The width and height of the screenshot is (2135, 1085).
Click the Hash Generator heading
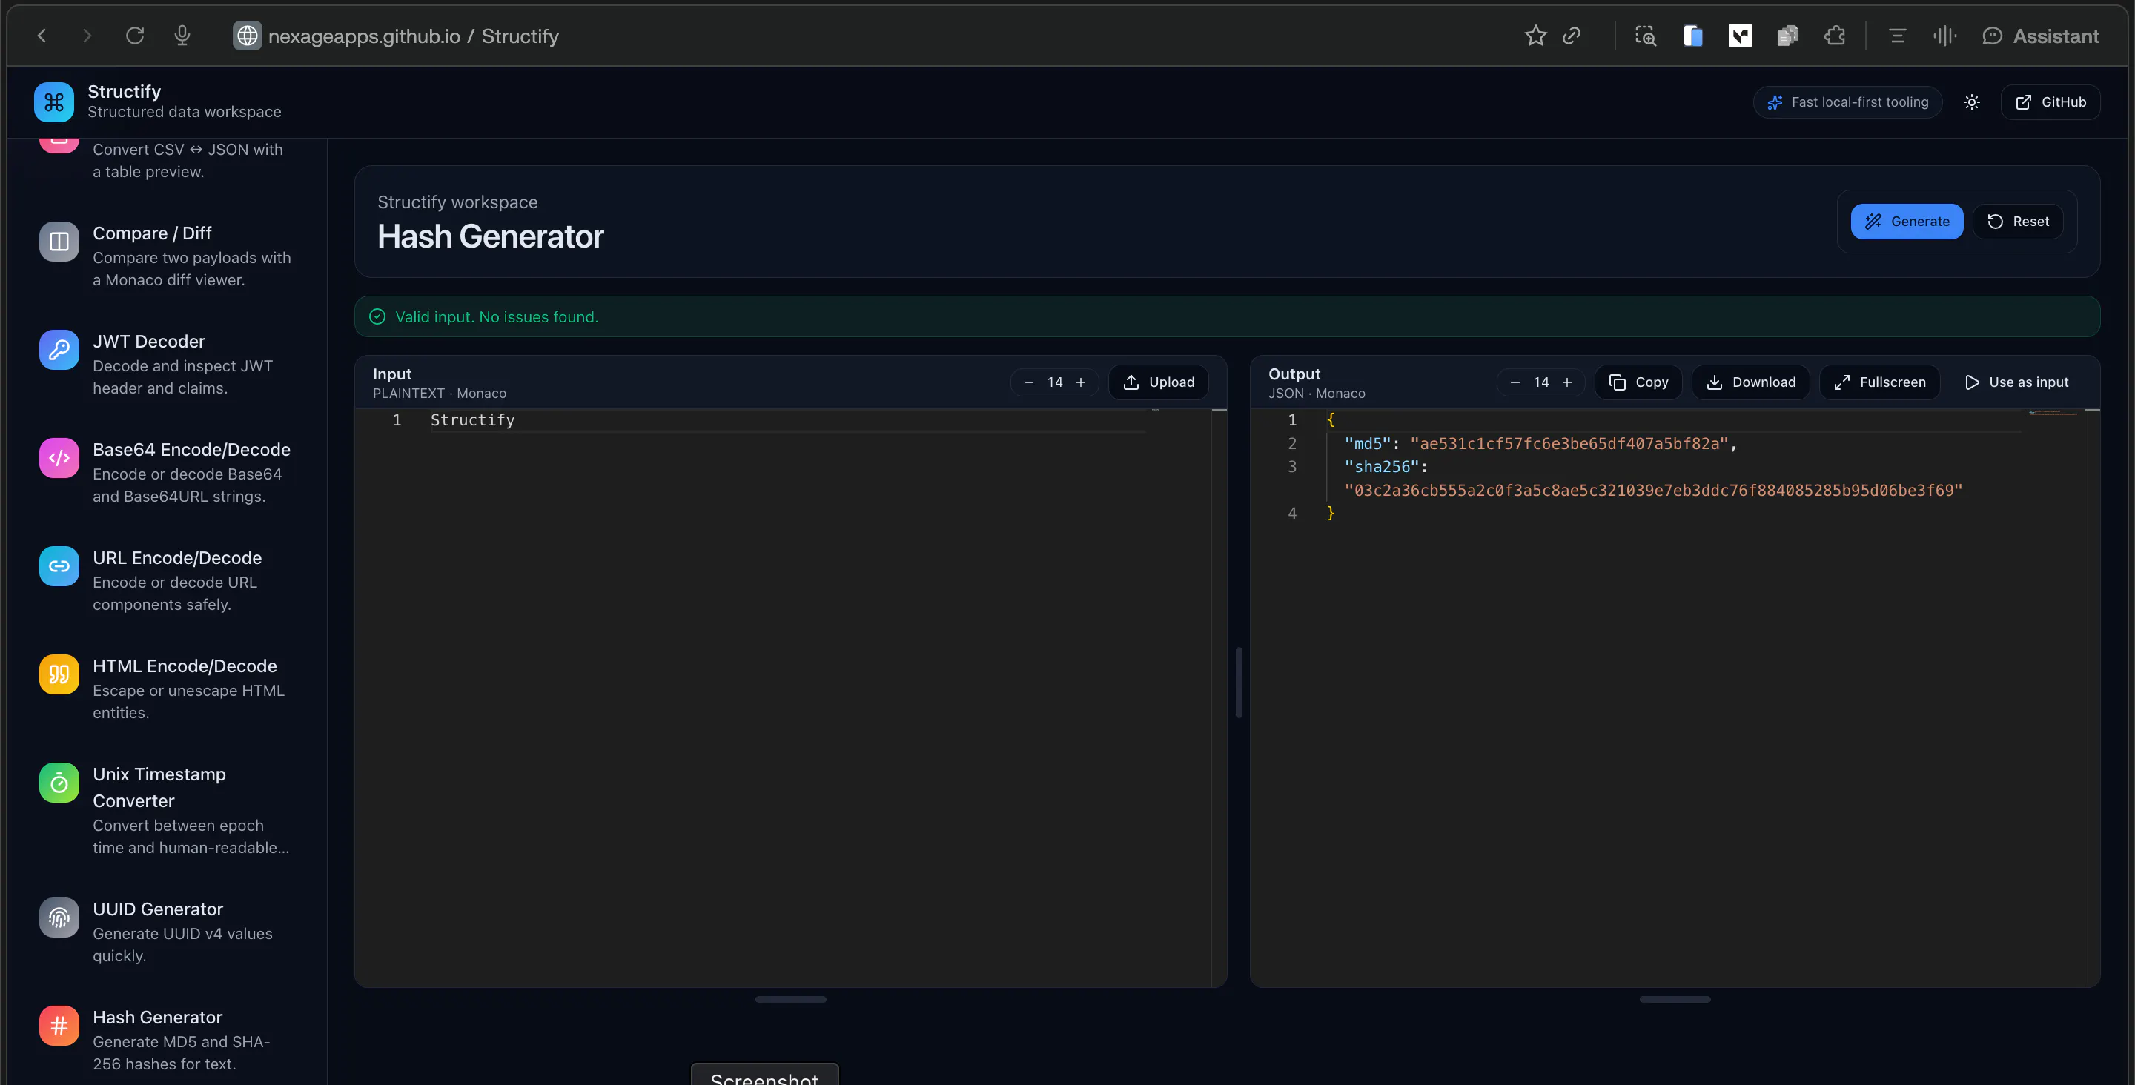pos(491,236)
